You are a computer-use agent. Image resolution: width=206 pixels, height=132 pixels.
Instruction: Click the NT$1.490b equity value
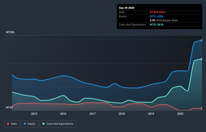coord(157,16)
